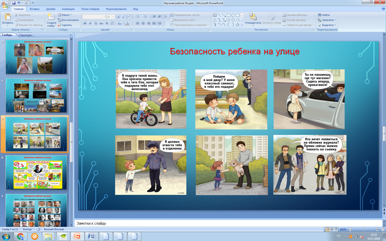Open the Макет layout dropdown
This screenshot has height=241, width=386.
[x=65, y=15]
